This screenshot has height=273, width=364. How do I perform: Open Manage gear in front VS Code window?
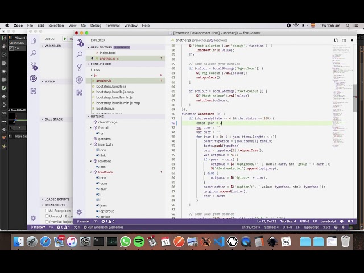click(80, 212)
